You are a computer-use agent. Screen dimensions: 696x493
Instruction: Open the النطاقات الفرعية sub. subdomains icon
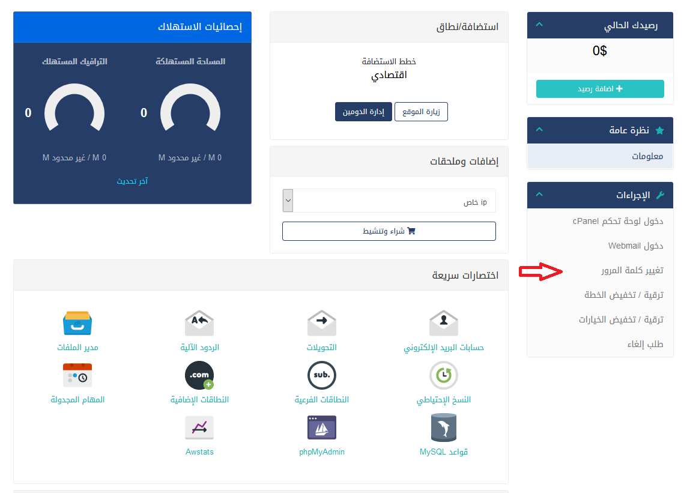[x=322, y=375]
